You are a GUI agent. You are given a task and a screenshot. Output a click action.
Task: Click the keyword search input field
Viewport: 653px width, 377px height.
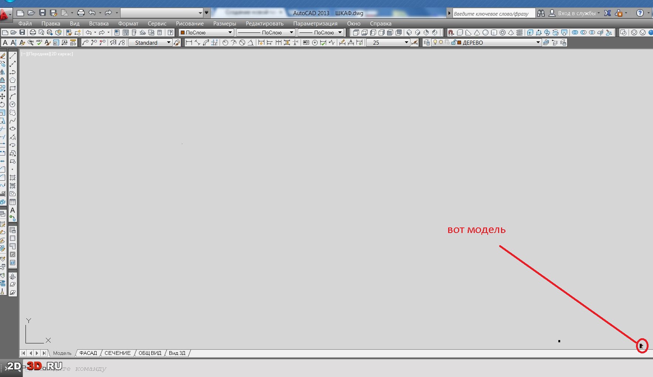tap(494, 14)
